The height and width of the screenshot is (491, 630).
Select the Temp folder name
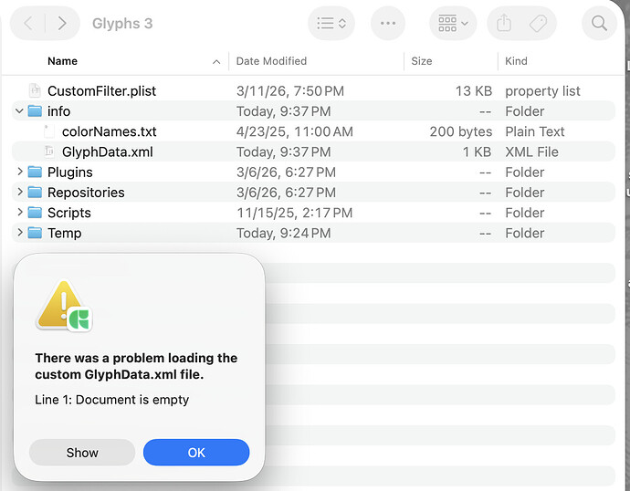[x=64, y=234]
